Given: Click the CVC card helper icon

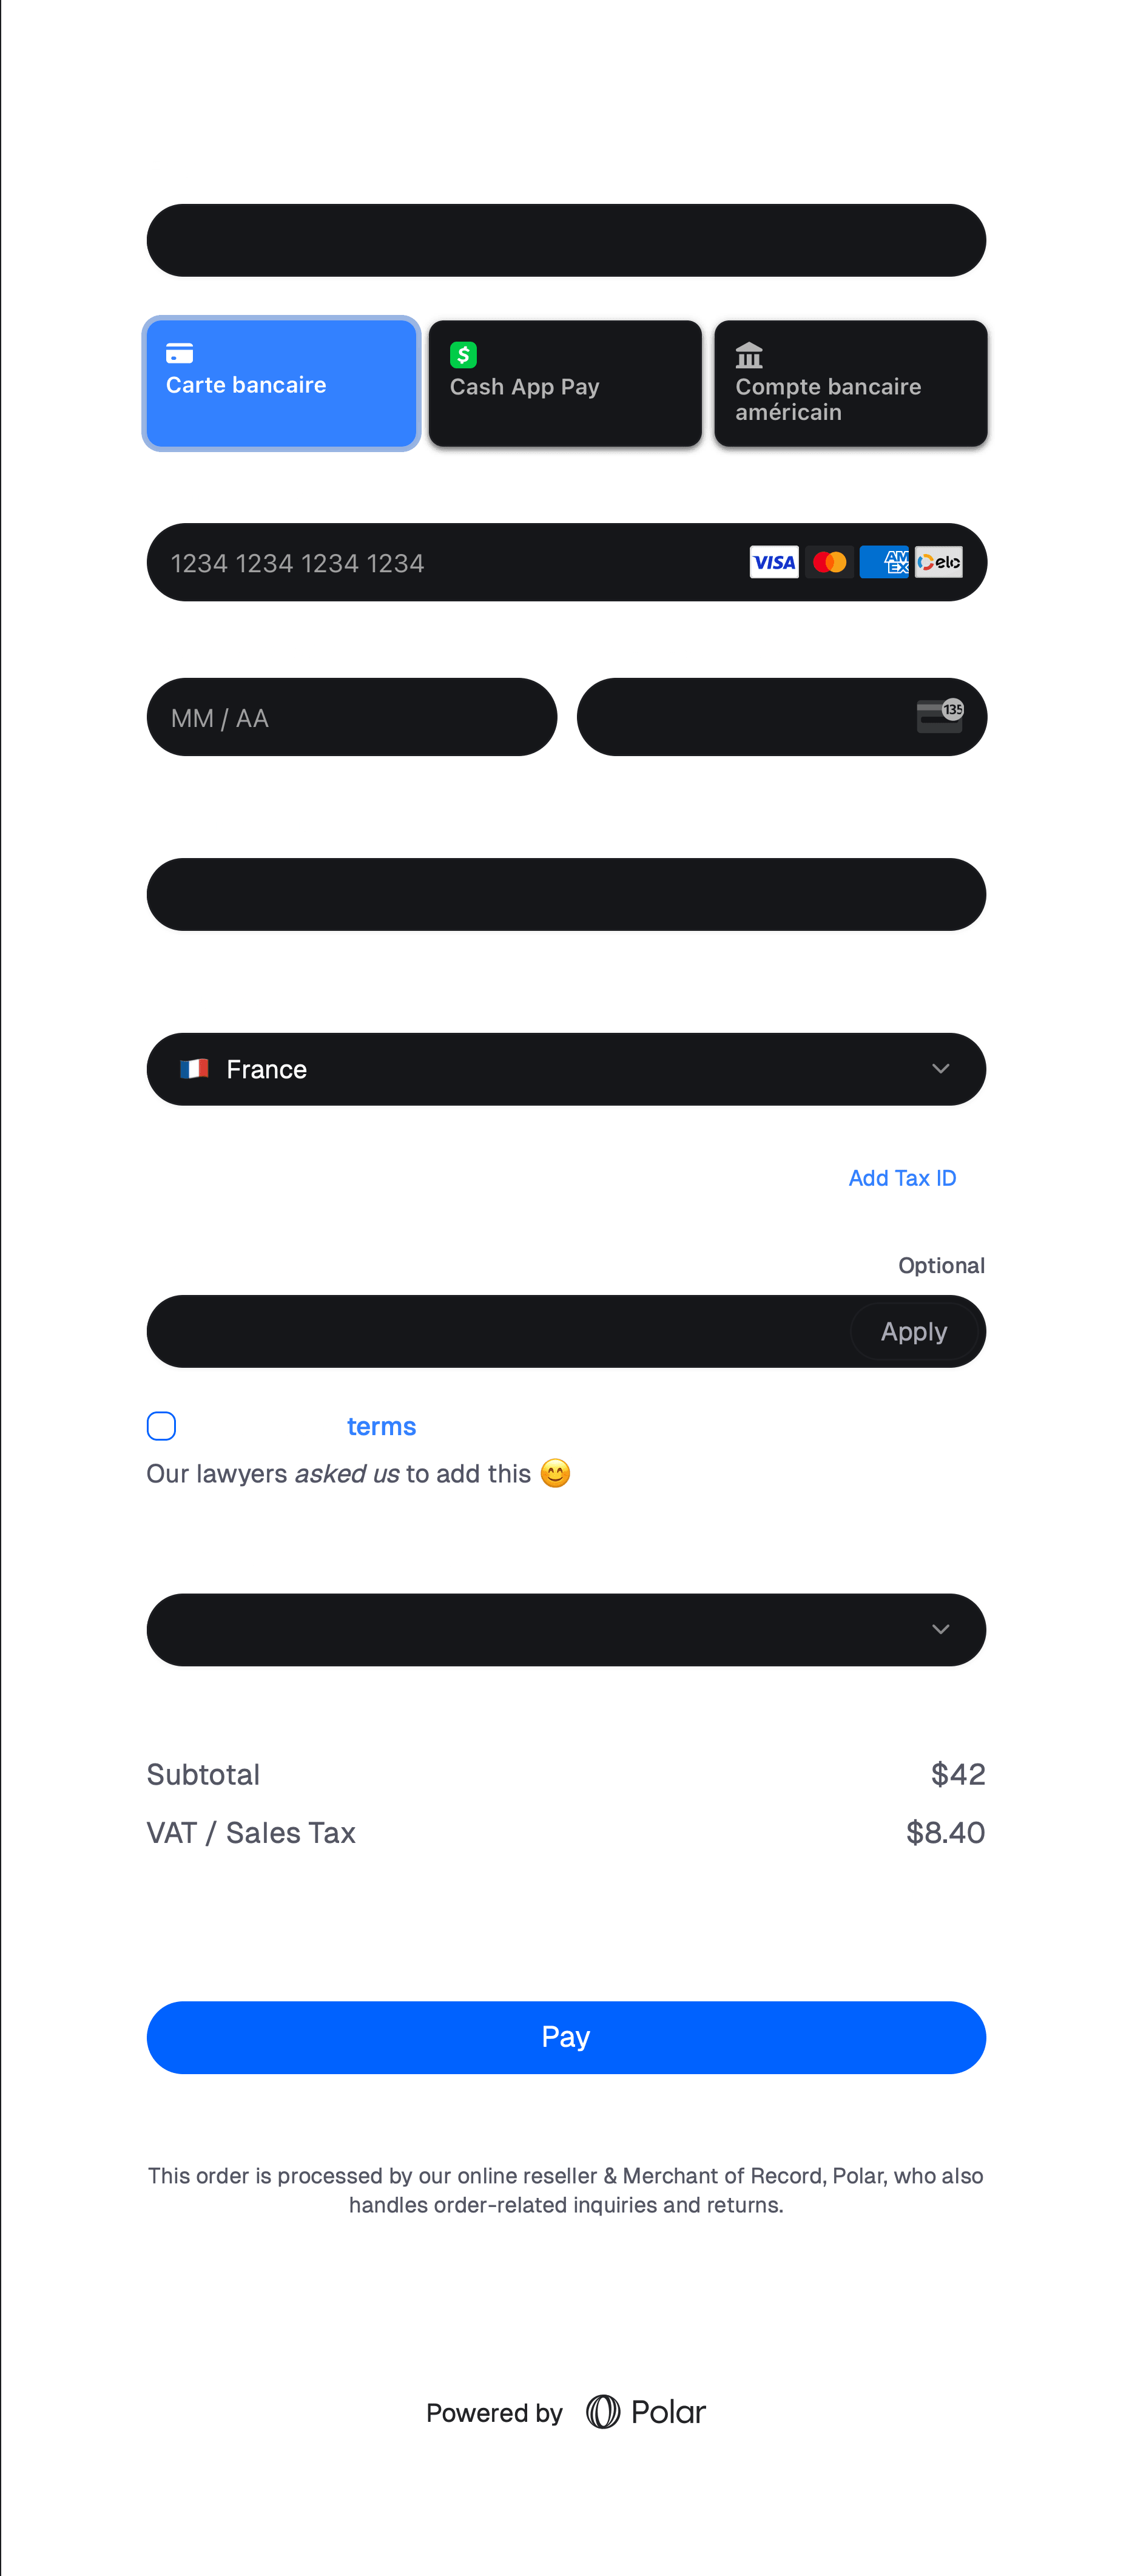Looking at the screenshot, I should click(940, 716).
